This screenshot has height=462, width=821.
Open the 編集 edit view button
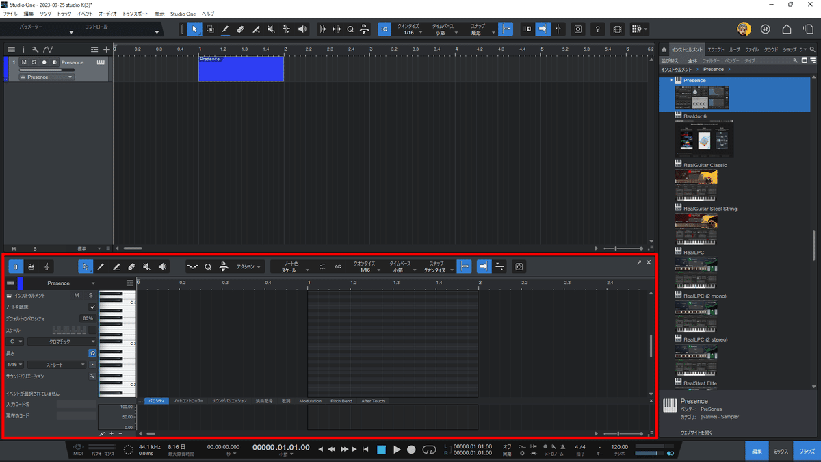[757, 452]
